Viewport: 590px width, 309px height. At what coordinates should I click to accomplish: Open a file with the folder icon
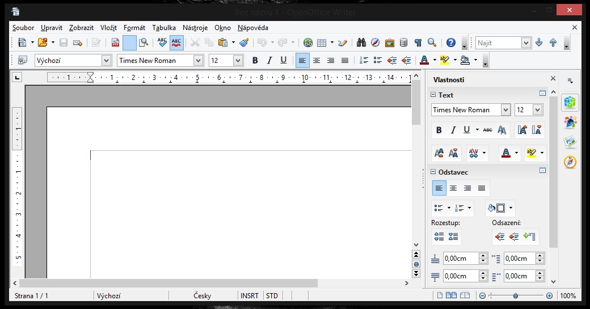tap(43, 43)
